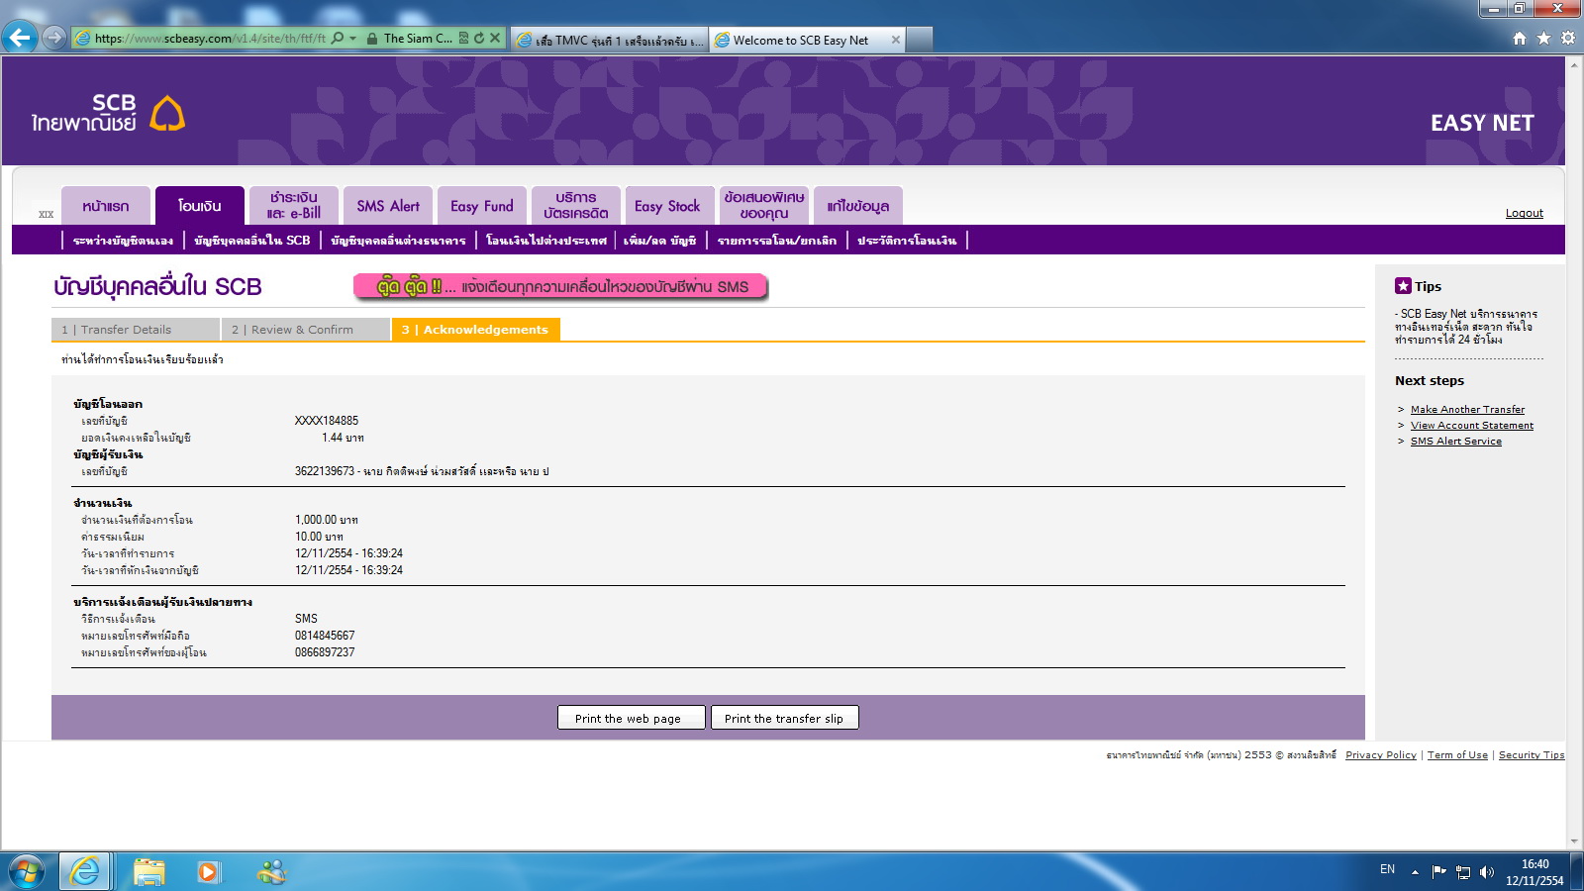Click the volume speaker icon in system tray

[1486, 872]
